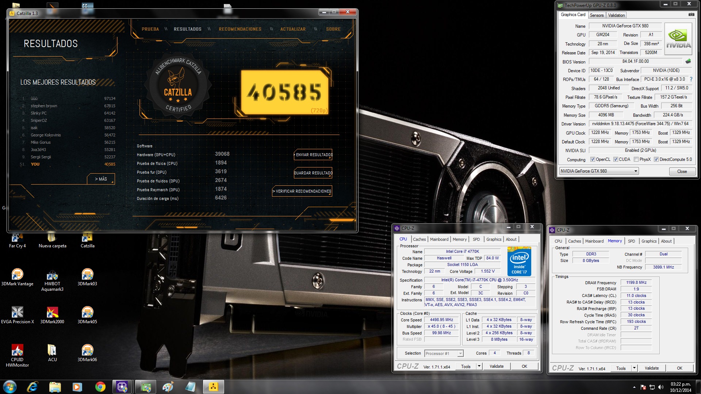The width and height of the screenshot is (701, 394).
Task: Open the 3DMark05 desktop icon
Action: pos(87,315)
